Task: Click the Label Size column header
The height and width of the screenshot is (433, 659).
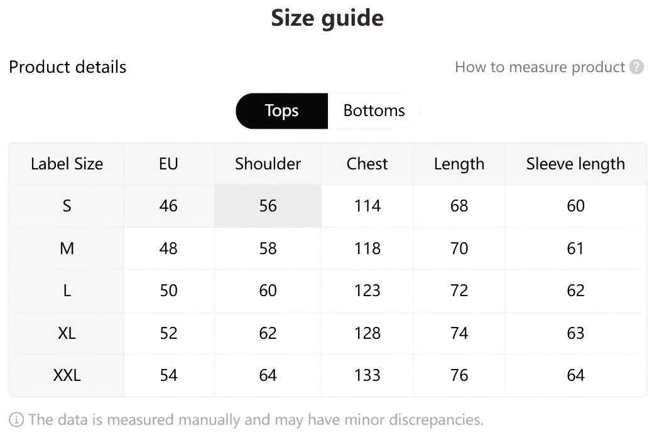Action: [67, 164]
